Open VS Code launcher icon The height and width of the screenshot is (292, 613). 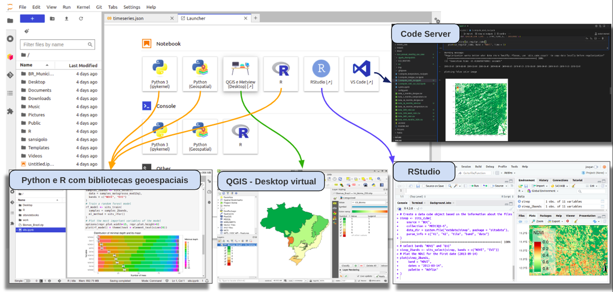361,73
